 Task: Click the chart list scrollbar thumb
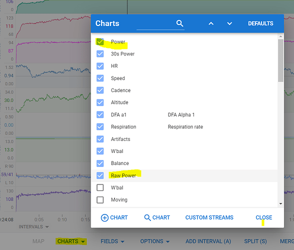pos(280,60)
